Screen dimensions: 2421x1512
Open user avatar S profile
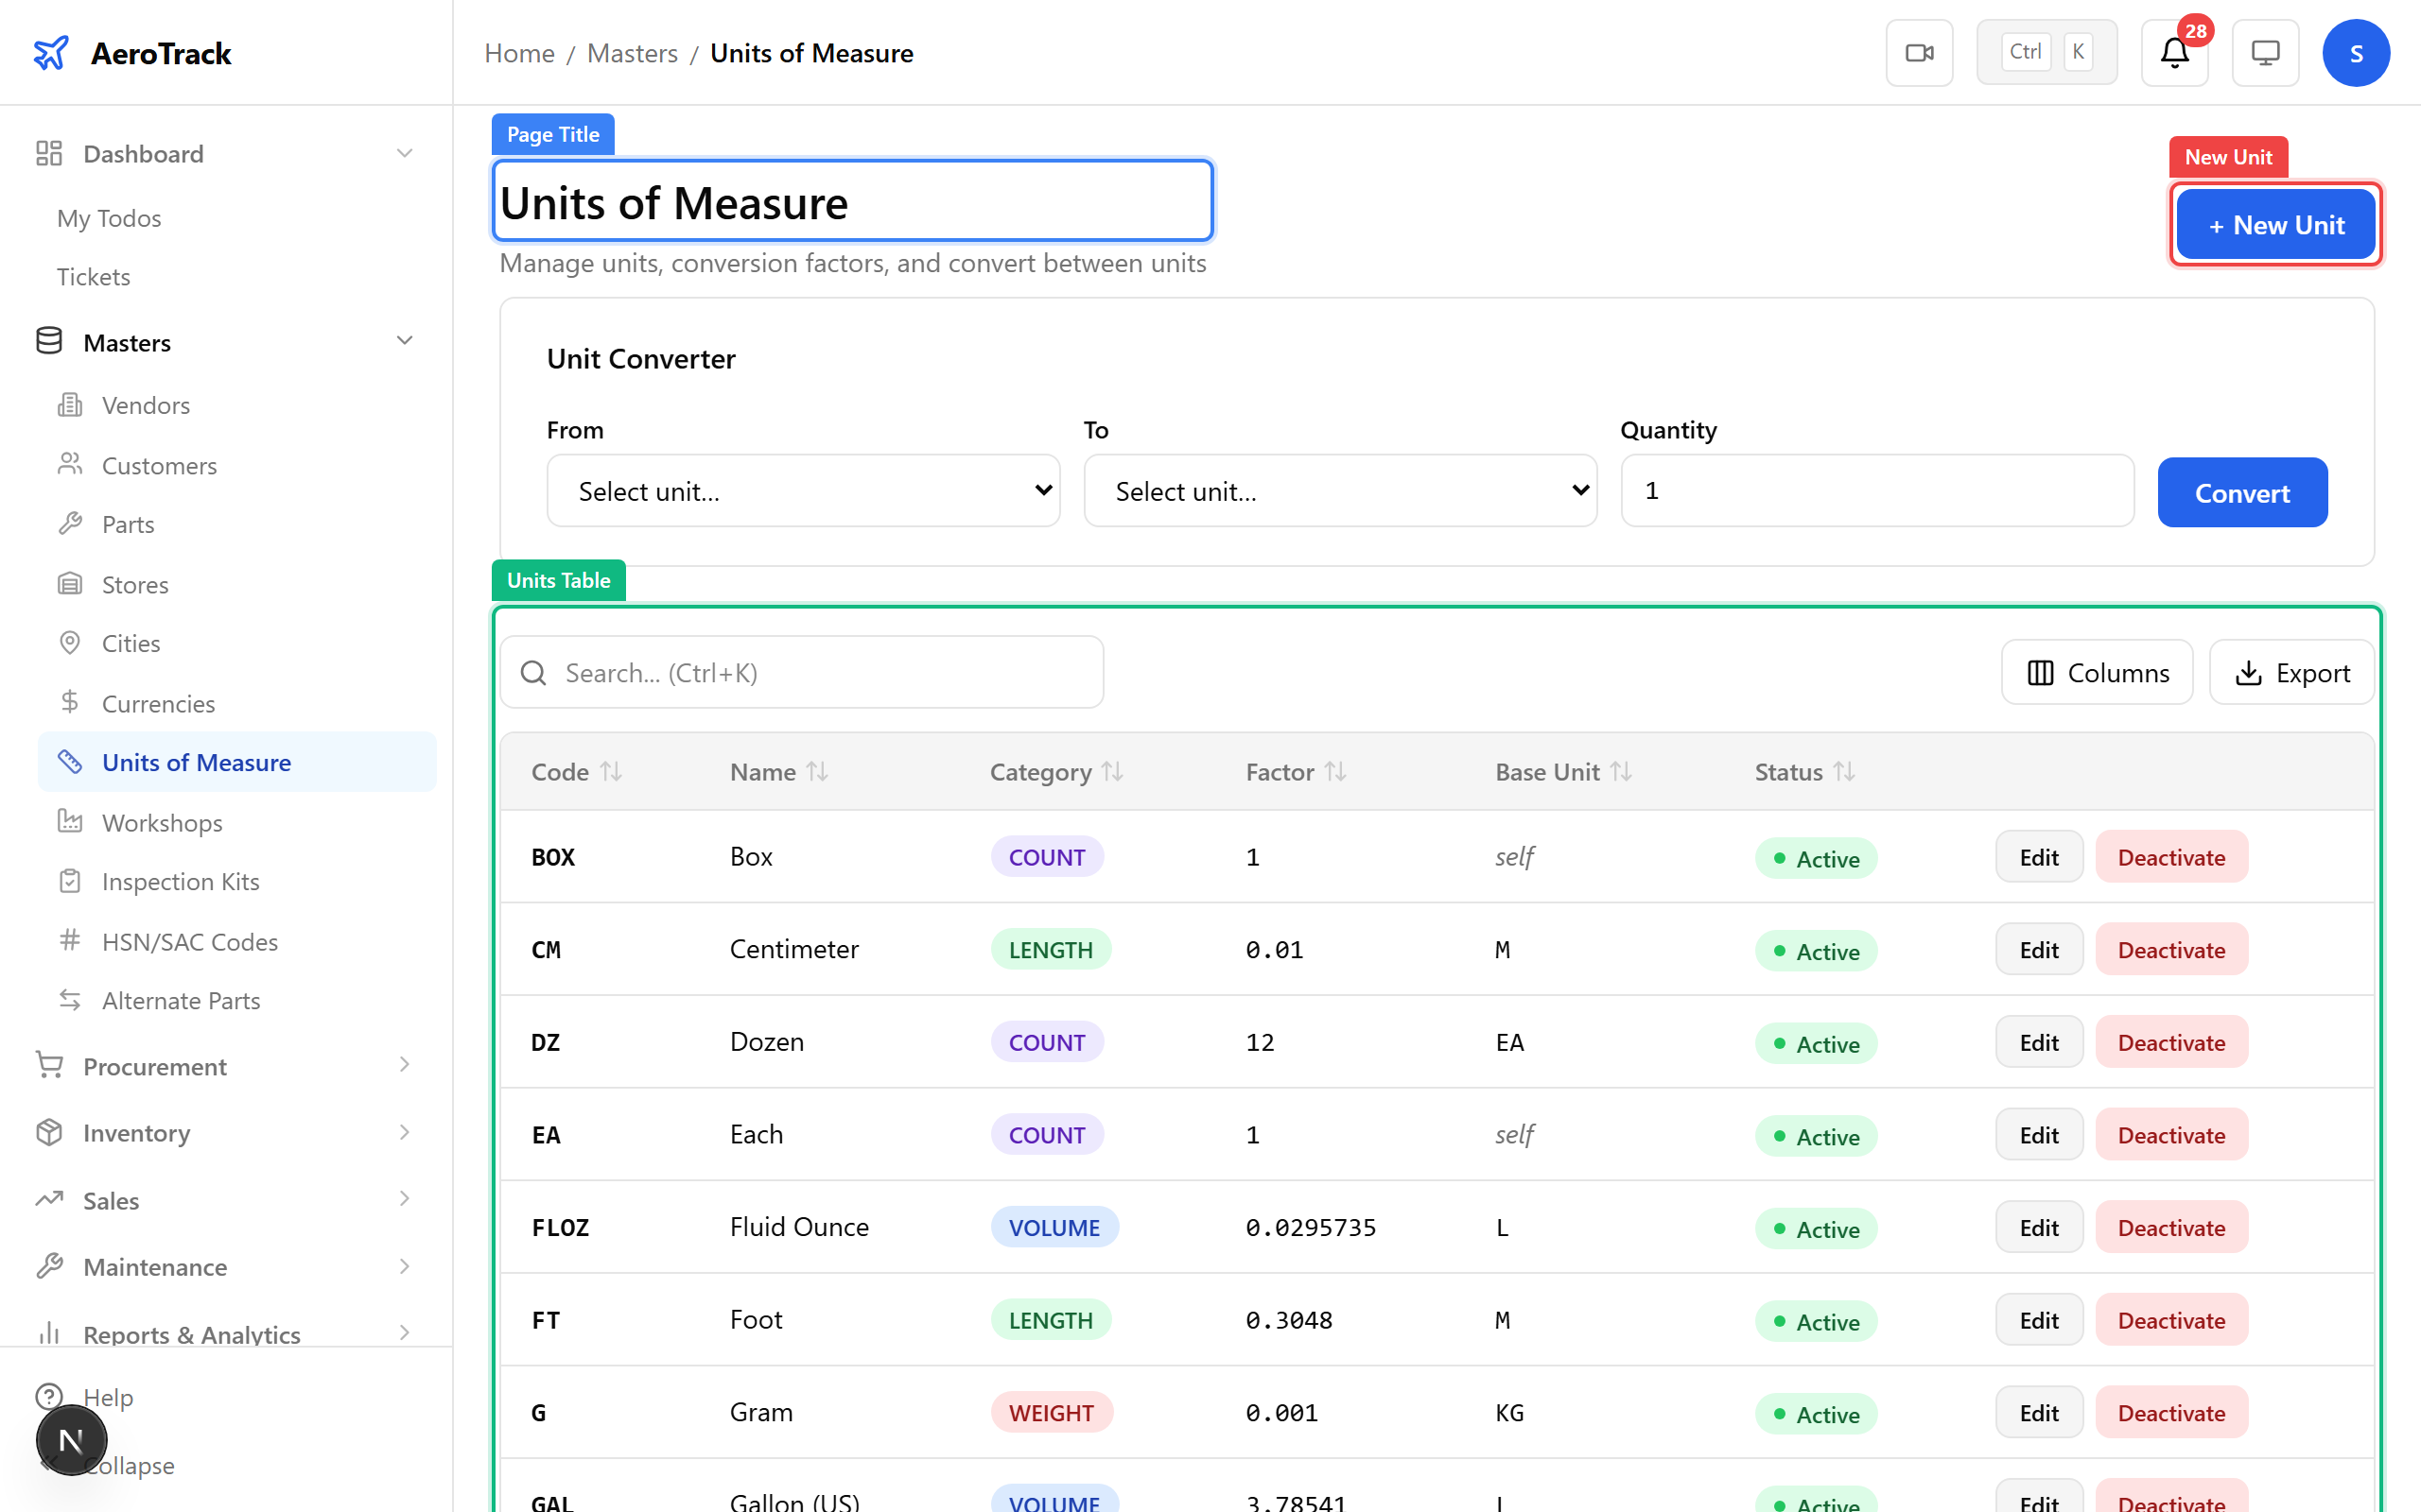[2355, 53]
